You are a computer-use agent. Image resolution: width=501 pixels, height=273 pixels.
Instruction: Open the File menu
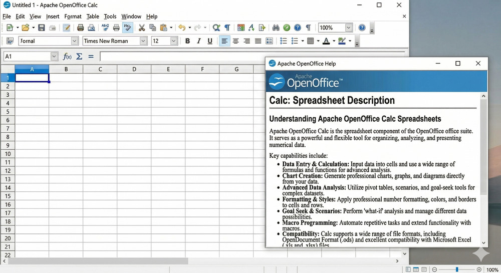(7, 17)
